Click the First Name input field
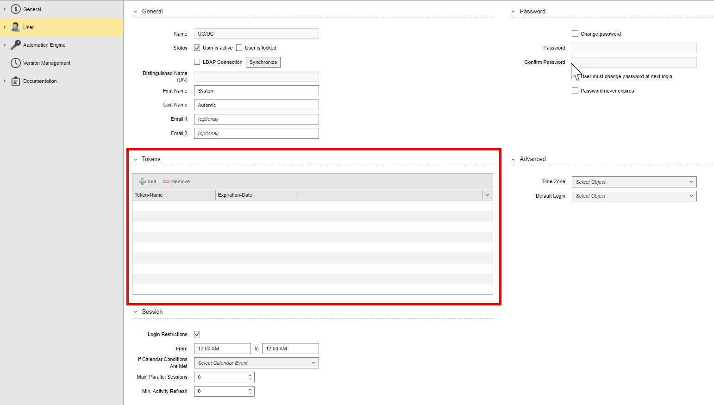 (x=256, y=91)
